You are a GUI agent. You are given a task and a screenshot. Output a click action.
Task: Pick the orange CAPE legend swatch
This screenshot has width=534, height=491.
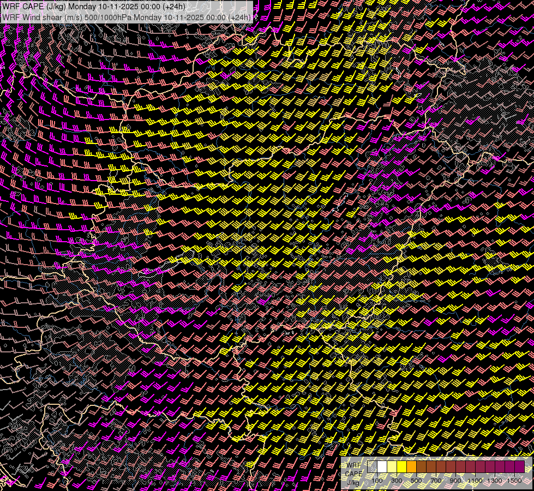412,466
